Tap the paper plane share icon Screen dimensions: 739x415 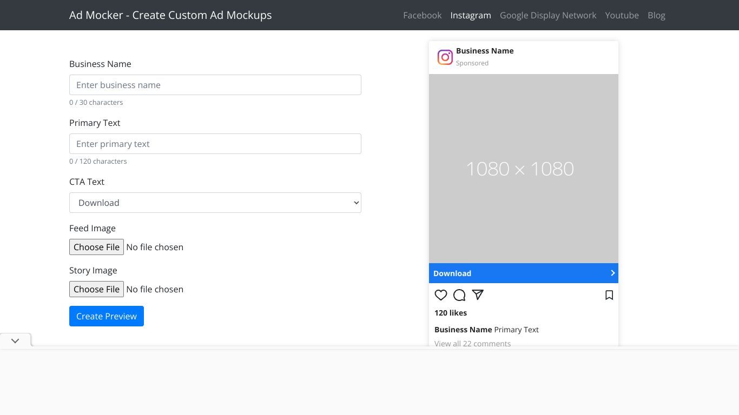(478, 294)
